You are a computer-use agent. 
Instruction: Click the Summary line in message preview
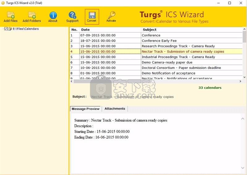pyautogui.click(x=121, y=120)
